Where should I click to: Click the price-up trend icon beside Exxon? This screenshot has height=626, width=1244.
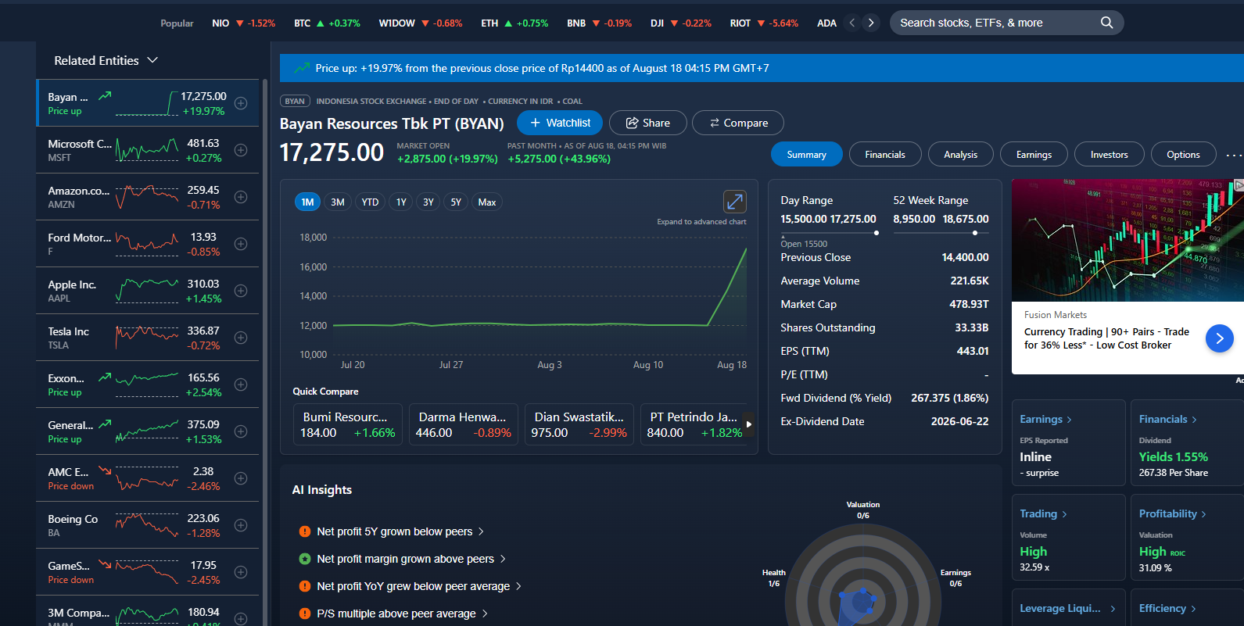tap(105, 377)
